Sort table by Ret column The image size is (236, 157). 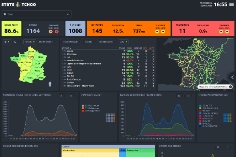(145, 48)
